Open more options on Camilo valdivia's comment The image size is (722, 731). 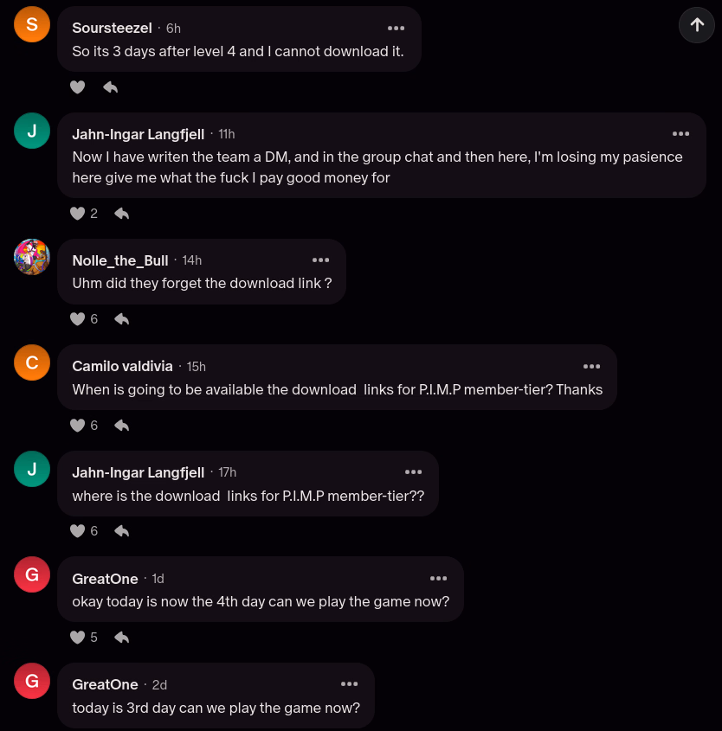coord(591,366)
